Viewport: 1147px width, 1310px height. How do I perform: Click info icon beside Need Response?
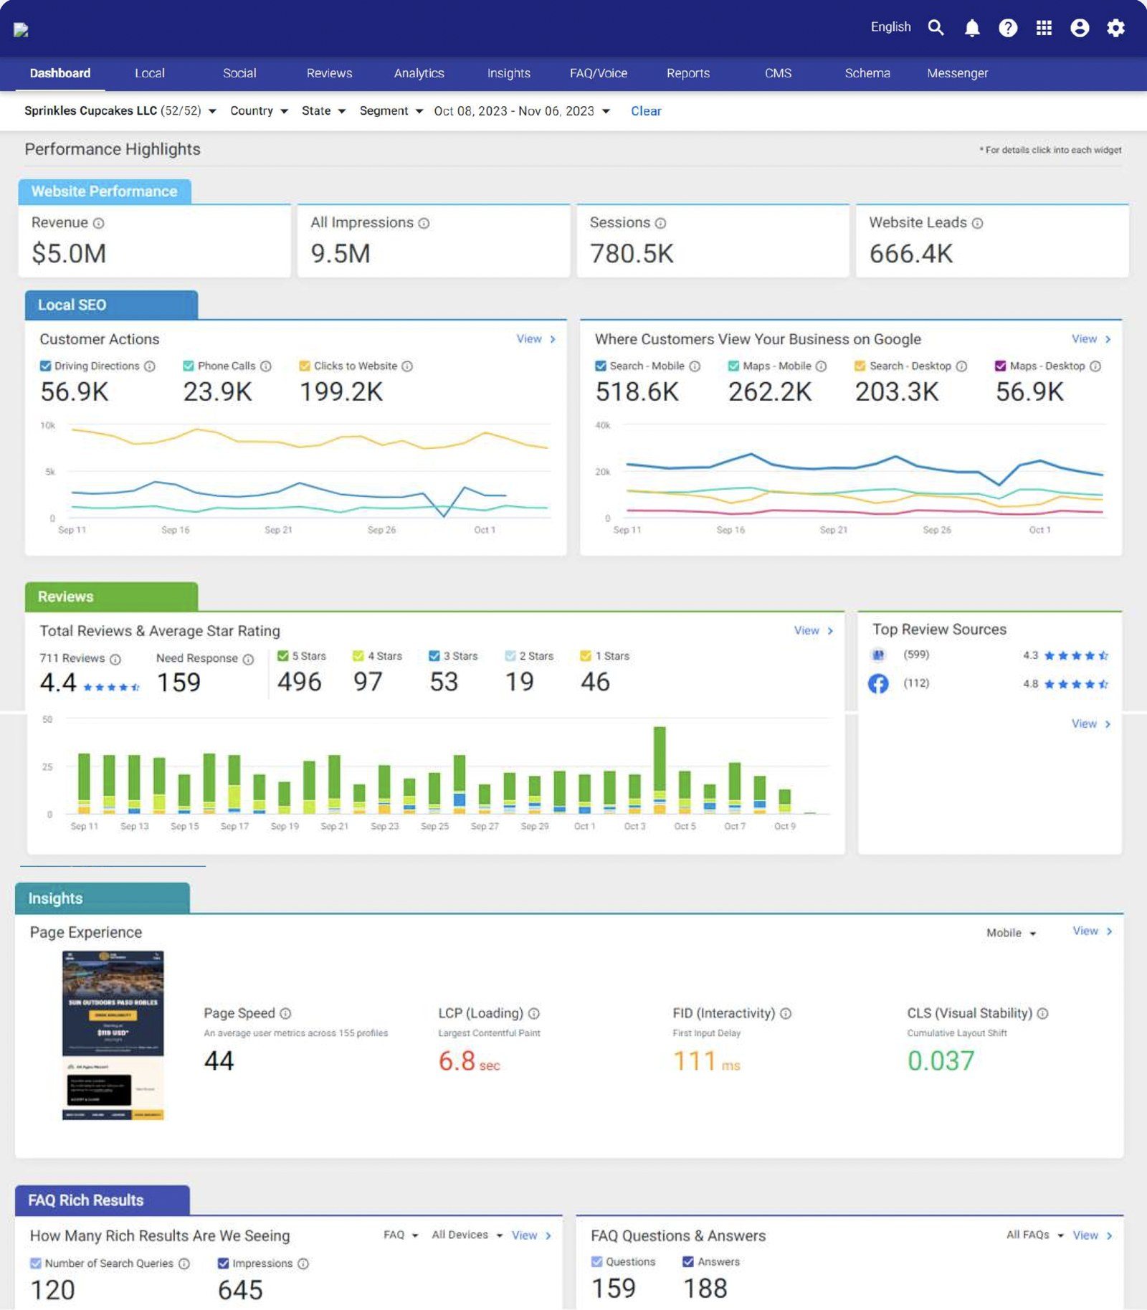248,659
